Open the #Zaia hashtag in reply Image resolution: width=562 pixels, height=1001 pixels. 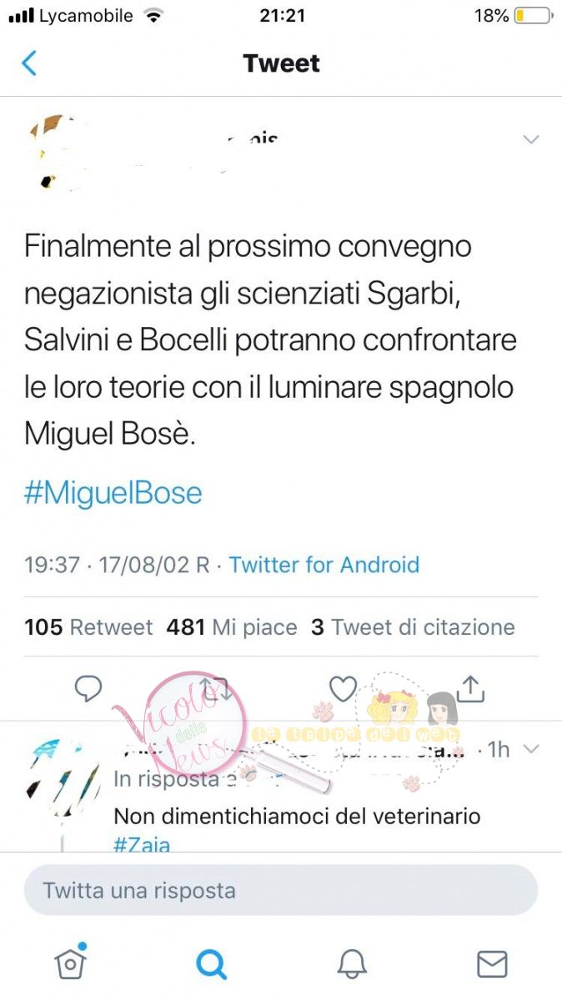142,843
